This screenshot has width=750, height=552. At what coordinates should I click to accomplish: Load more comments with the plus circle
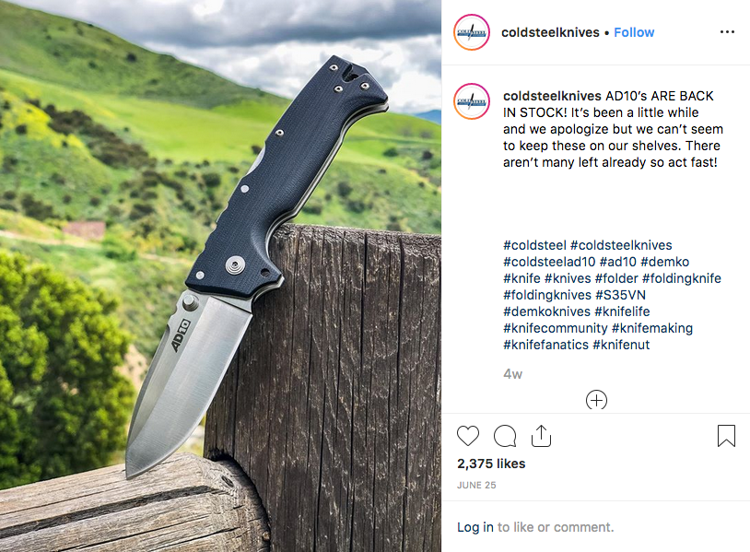(596, 400)
